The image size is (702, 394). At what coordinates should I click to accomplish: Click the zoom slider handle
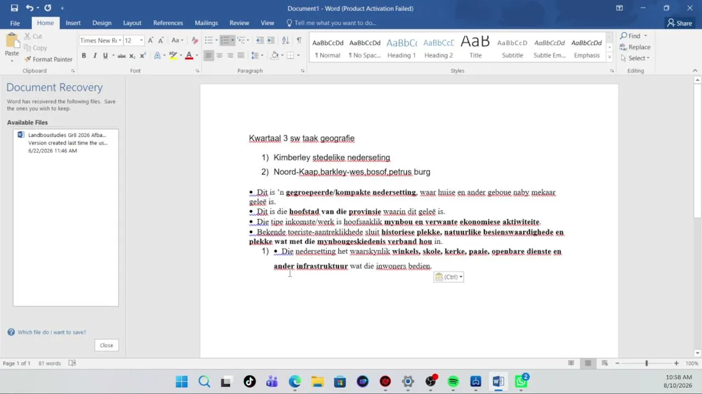[x=646, y=363]
